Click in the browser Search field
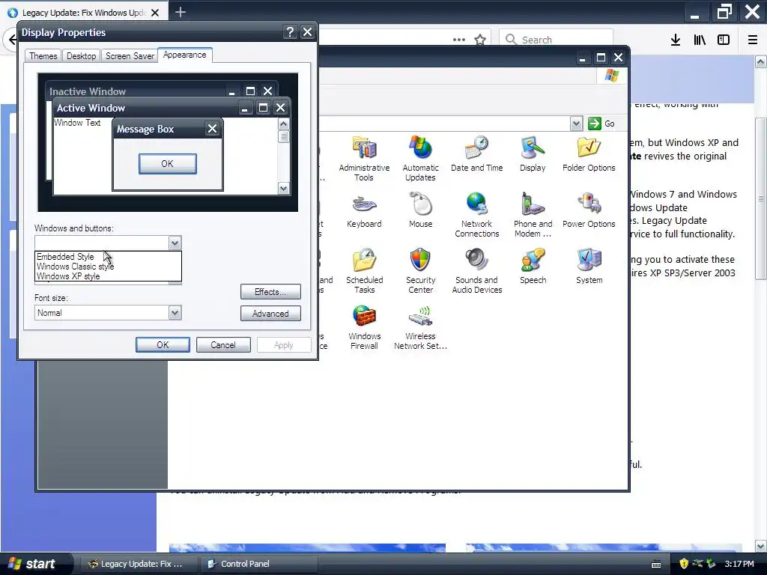 pos(556,40)
